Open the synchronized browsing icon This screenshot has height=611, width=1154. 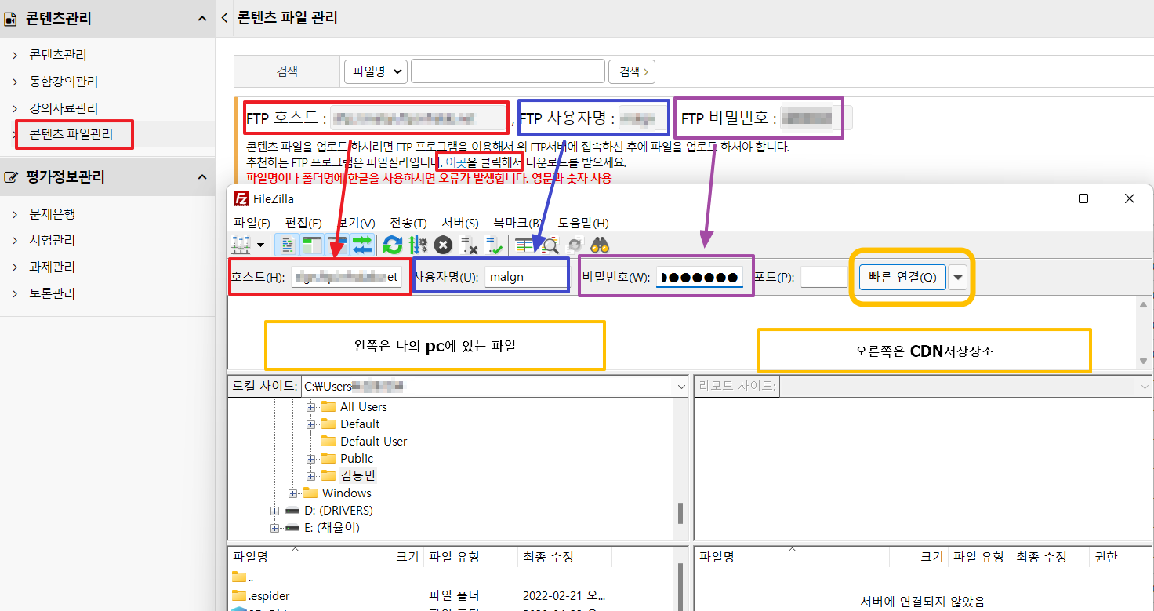[575, 245]
